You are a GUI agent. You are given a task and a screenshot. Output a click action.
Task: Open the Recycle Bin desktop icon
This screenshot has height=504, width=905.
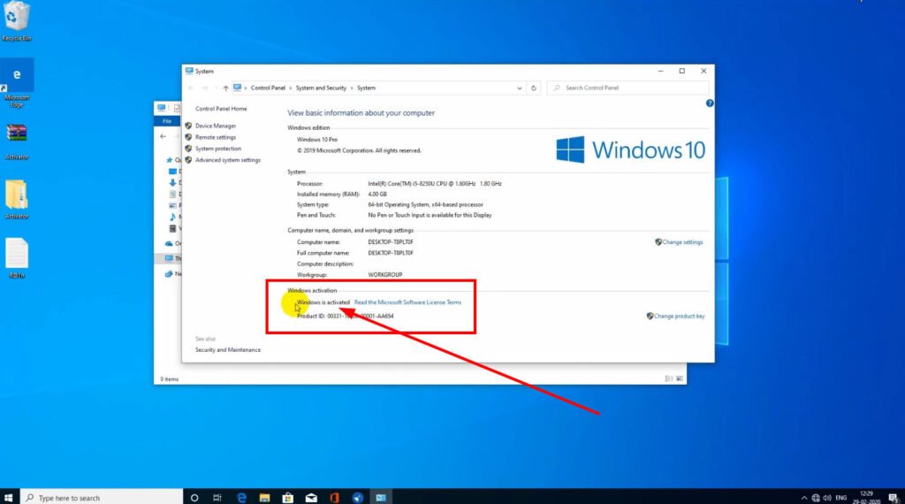click(x=16, y=21)
